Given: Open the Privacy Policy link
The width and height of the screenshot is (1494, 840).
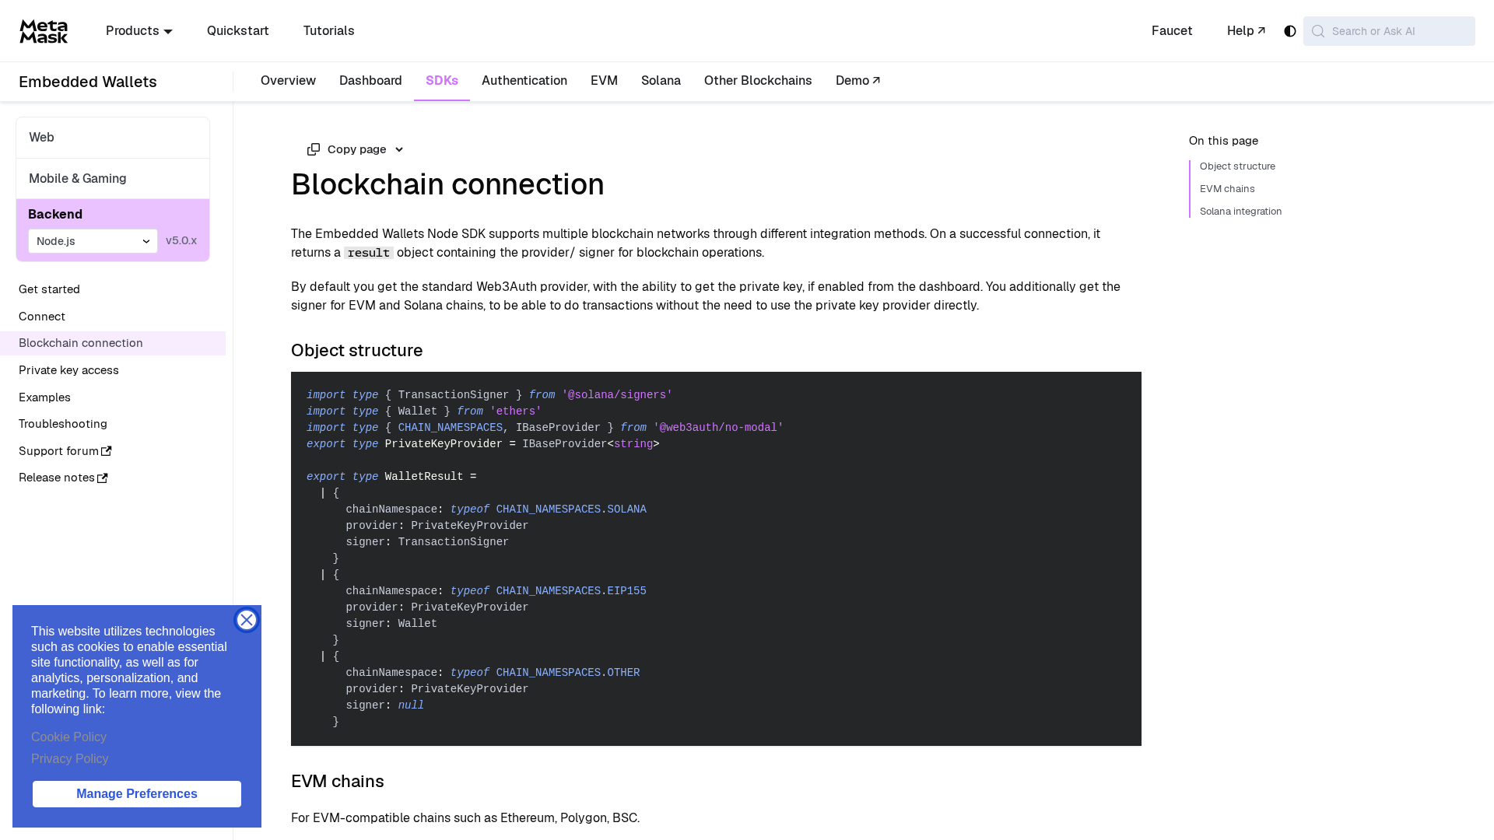Looking at the screenshot, I should [x=70, y=759].
